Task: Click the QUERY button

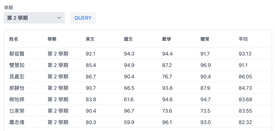Action: click(x=83, y=18)
